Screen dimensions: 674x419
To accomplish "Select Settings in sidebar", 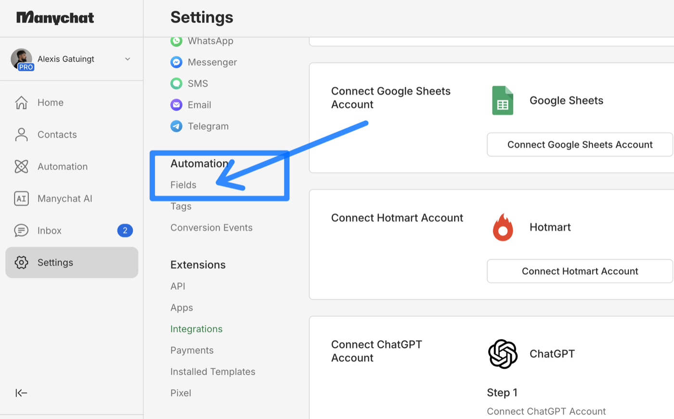I will pos(72,263).
